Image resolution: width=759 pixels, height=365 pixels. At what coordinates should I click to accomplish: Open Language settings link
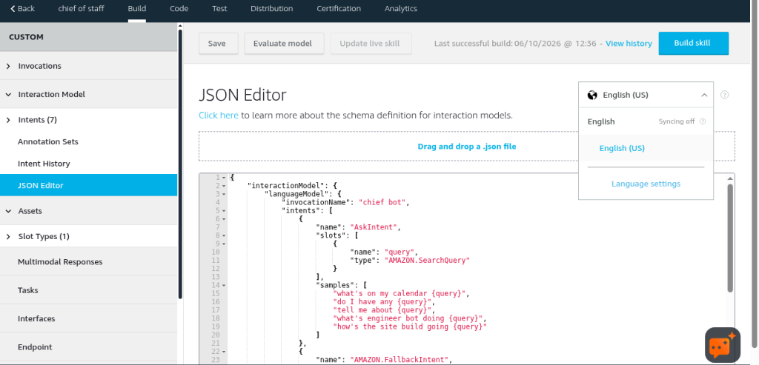pos(646,184)
